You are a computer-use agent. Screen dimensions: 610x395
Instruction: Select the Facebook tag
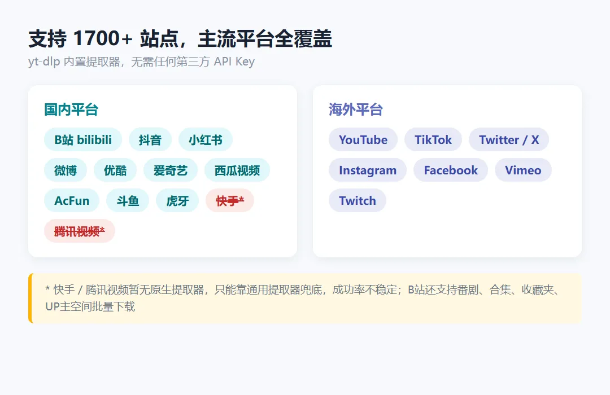pos(451,170)
